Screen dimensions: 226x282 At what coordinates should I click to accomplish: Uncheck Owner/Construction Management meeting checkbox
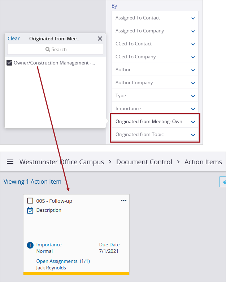point(9,63)
